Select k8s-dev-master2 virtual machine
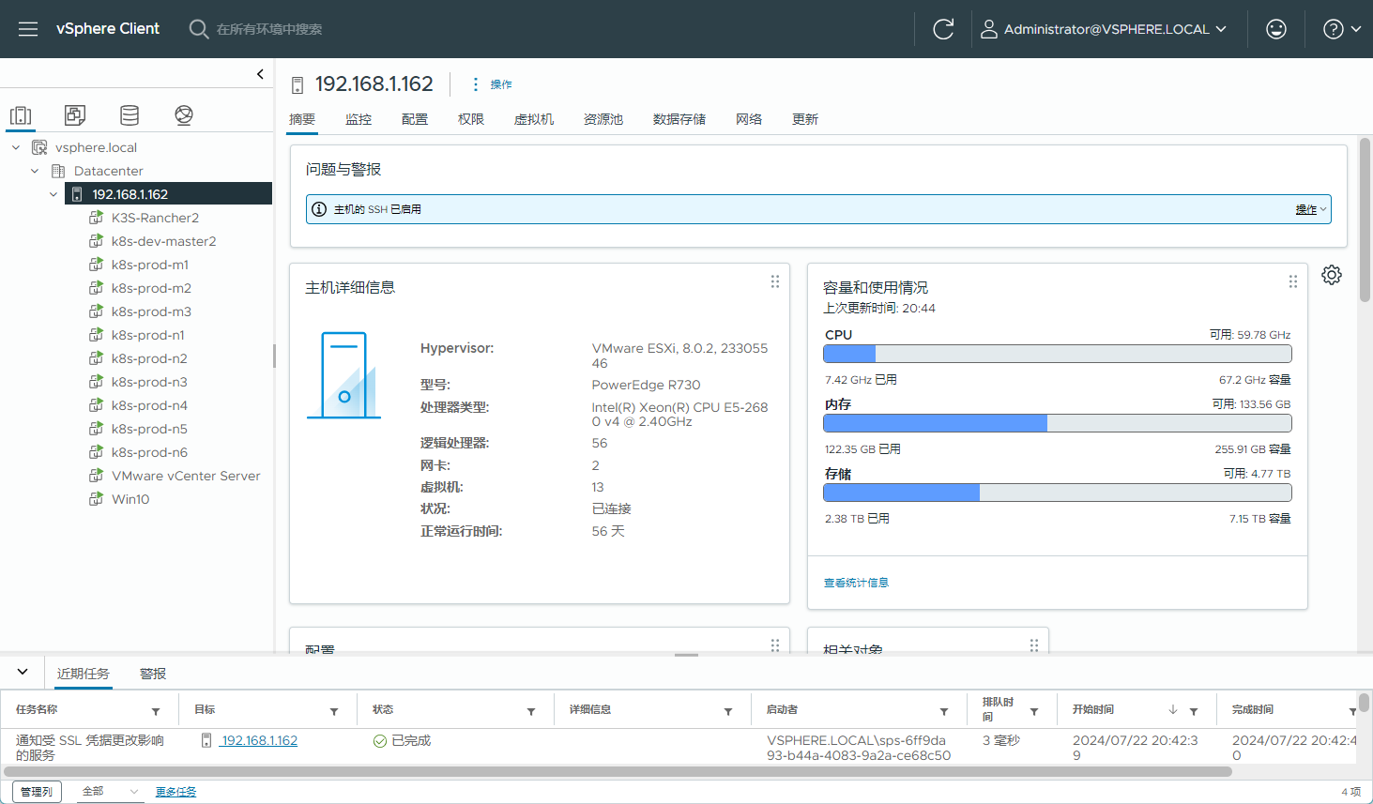The width and height of the screenshot is (1373, 804). pos(164,241)
